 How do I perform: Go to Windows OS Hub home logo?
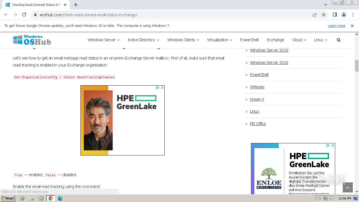[32, 40]
